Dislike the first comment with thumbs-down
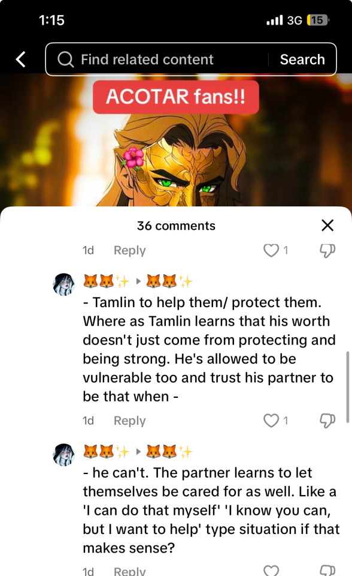352x576 pixels. (x=327, y=251)
